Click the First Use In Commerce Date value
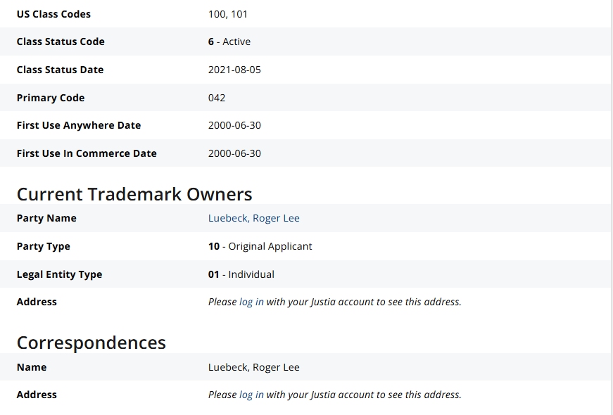Image resolution: width=613 pixels, height=415 pixels. [x=234, y=153]
